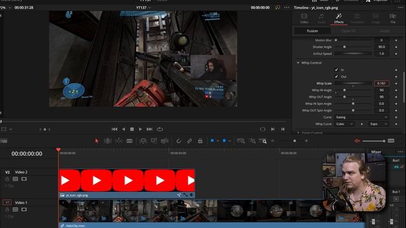Go to the next edit point
This screenshot has width=406, height=228.
(273, 129)
